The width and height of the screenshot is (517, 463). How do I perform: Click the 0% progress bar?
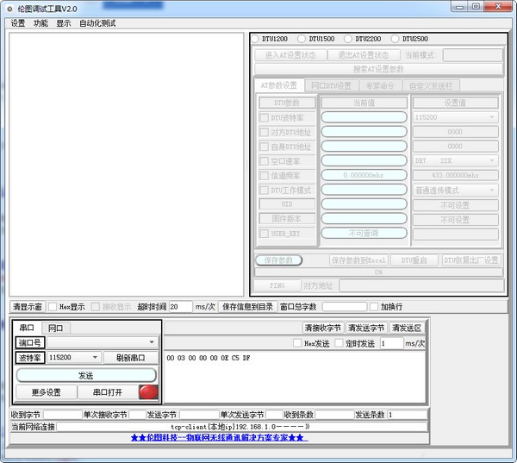378,272
